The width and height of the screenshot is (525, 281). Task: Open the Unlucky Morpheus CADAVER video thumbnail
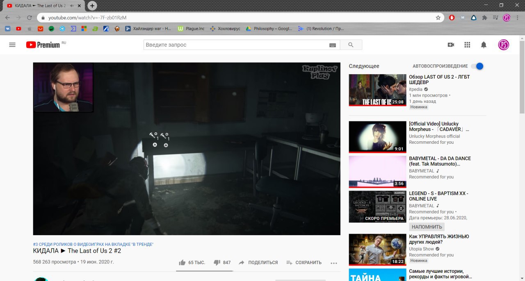pos(377,137)
